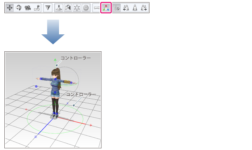Click the last figure icon with arrows

point(144,8)
